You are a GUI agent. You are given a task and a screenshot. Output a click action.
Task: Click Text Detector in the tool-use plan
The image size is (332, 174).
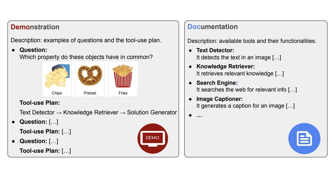[37, 112]
